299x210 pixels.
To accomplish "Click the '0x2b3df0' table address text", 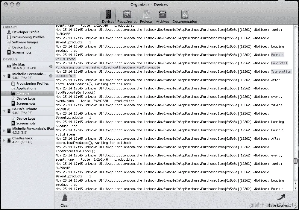I will [63, 34].
